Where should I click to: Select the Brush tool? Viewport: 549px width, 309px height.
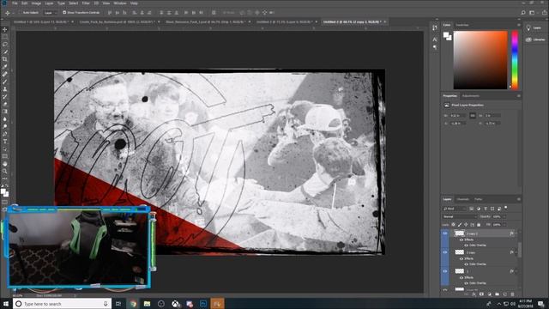point(5,82)
